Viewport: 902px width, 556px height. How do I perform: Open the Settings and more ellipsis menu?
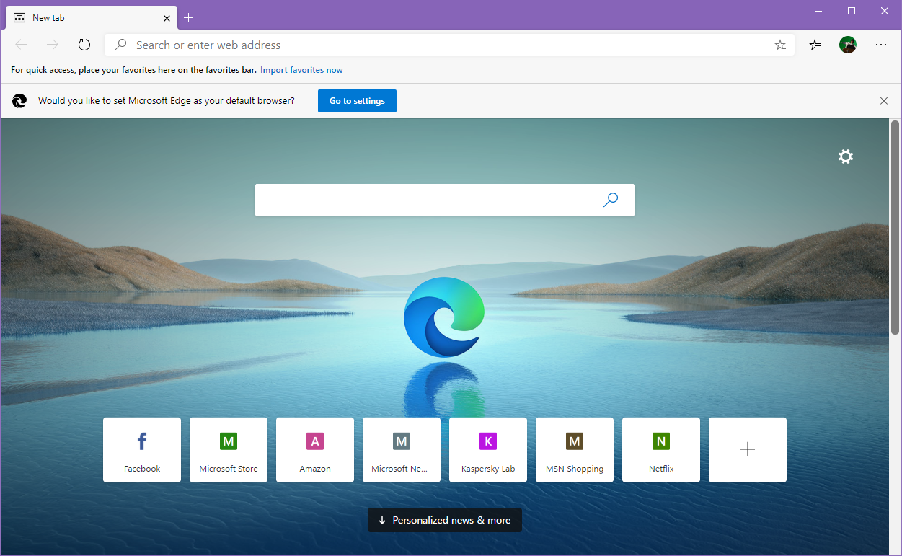pyautogui.click(x=881, y=45)
